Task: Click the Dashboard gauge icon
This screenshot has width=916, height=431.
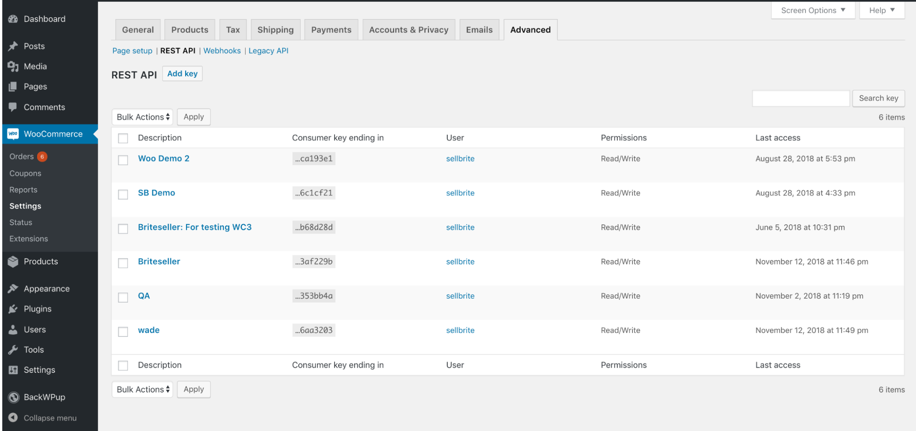Action: (13, 19)
